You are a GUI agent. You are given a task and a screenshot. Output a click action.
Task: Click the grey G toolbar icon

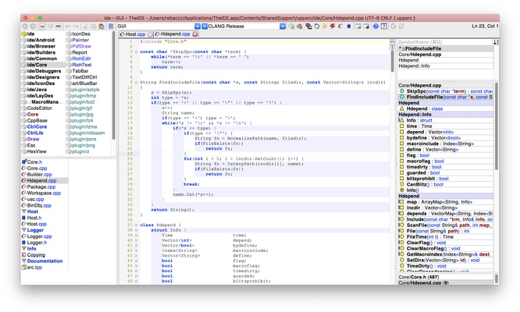(394, 27)
